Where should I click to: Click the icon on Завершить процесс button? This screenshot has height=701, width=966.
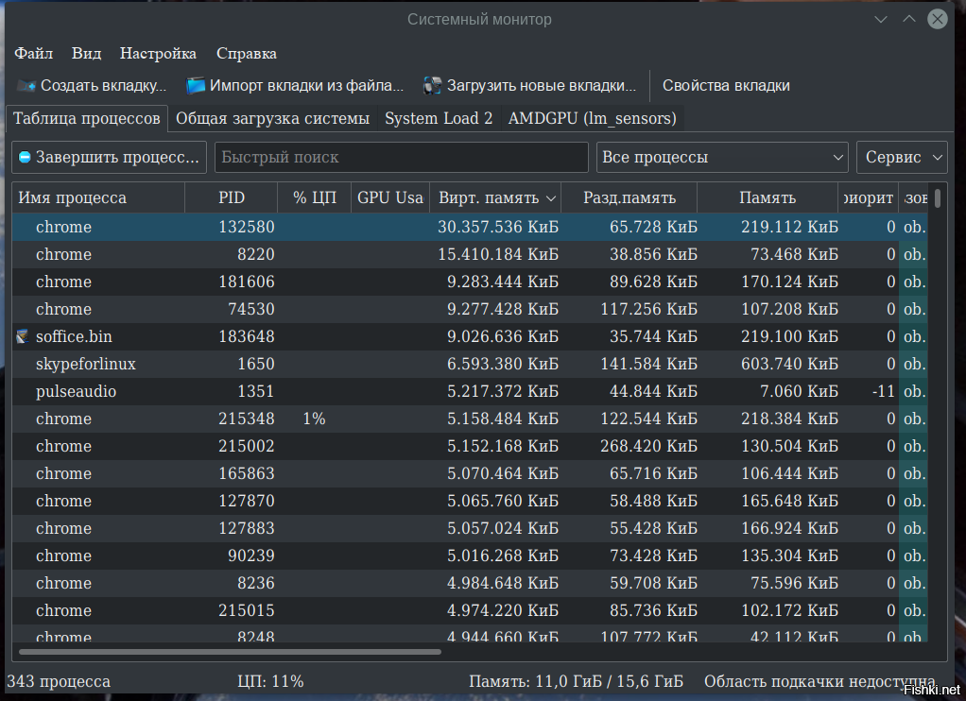click(26, 158)
